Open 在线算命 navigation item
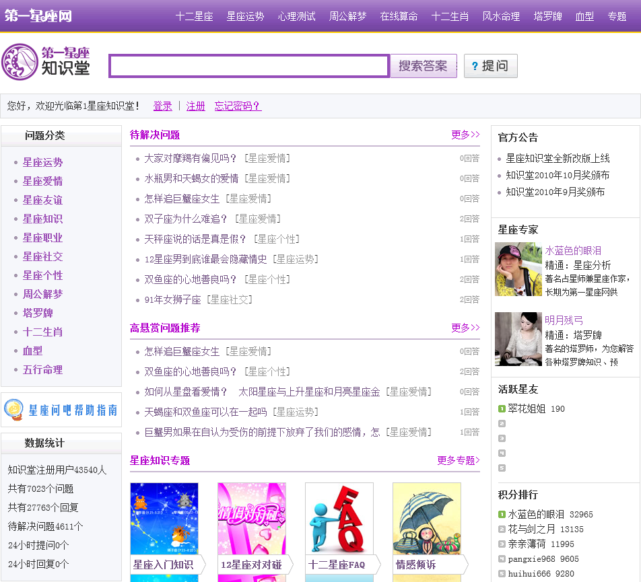 point(399,16)
